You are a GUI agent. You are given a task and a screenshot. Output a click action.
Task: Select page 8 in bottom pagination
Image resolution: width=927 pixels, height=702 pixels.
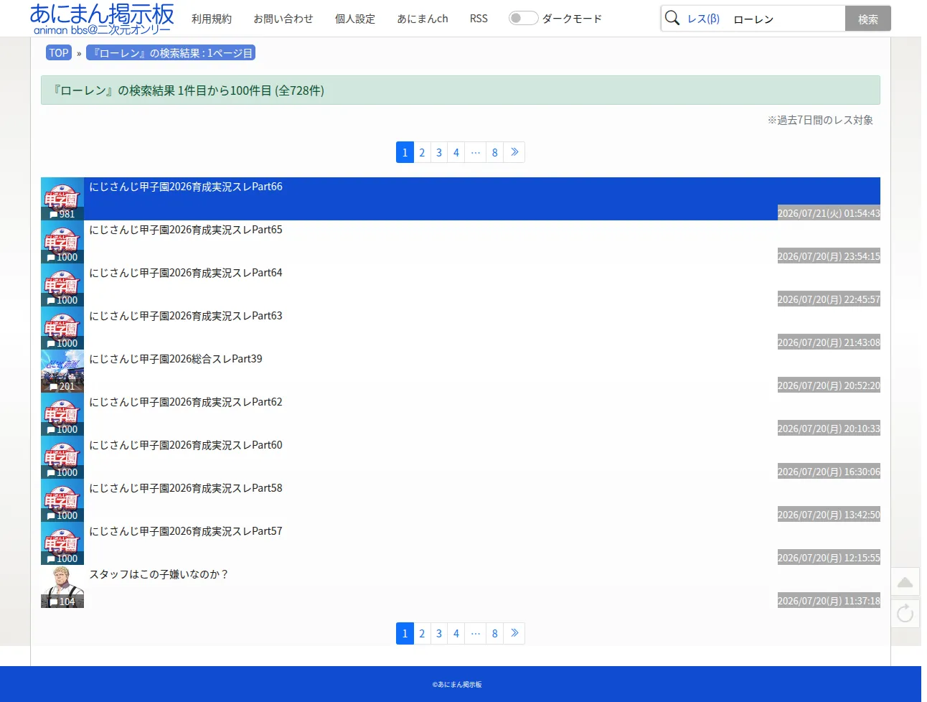(495, 633)
